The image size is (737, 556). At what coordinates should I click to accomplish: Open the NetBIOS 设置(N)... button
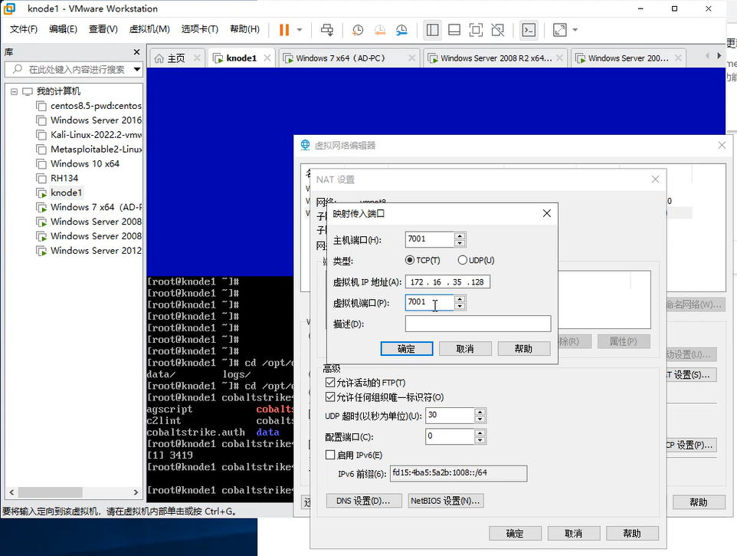(x=446, y=501)
